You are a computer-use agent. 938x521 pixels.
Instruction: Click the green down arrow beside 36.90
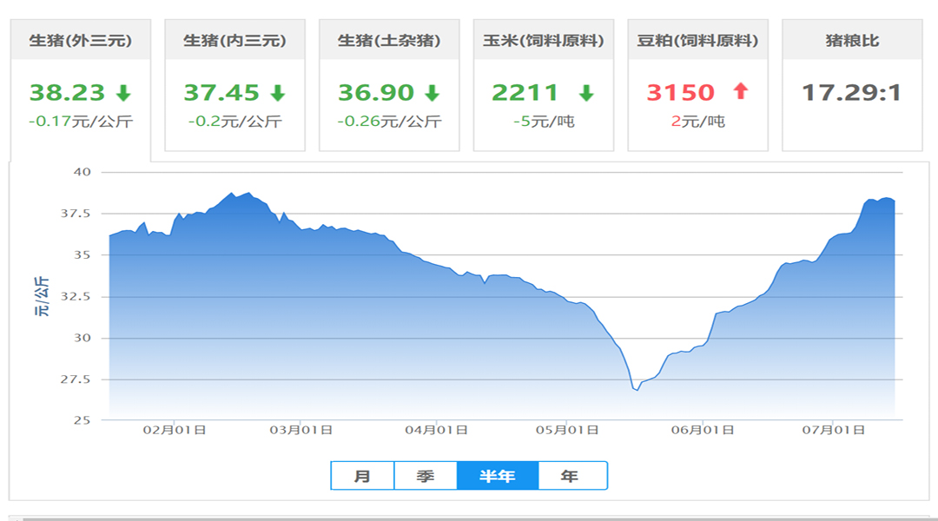pyautogui.click(x=432, y=93)
